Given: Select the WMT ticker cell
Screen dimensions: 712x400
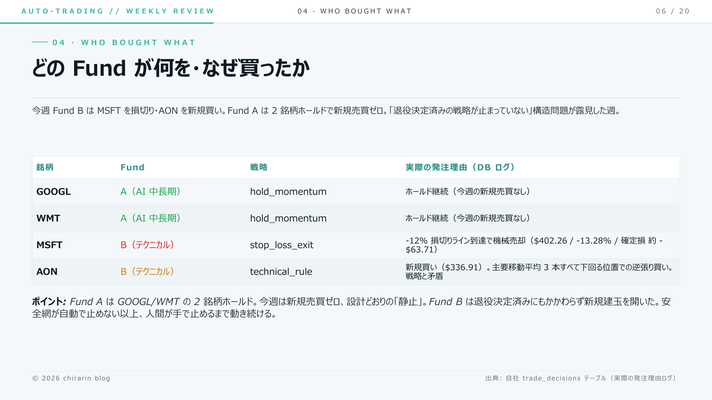Looking at the screenshot, I should click(48, 218).
